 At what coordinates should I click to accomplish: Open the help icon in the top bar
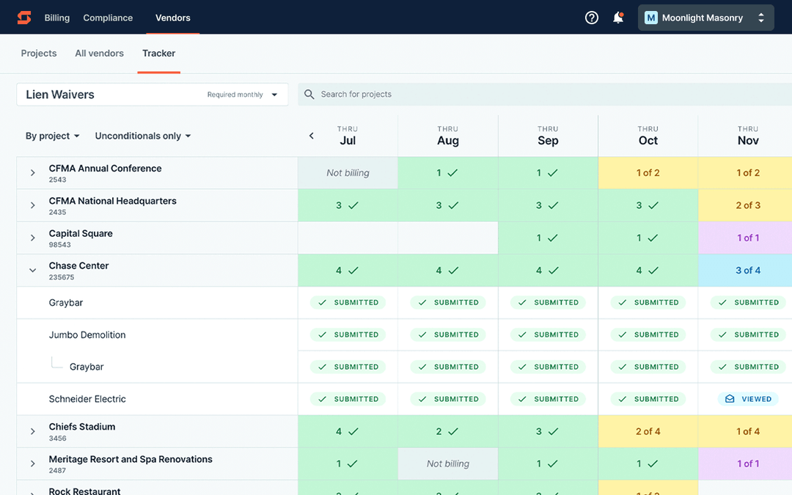592,17
